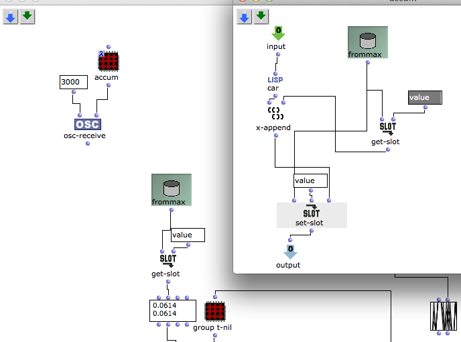Viewport: 461px width, 342px height.
Task: Select the waveform BPF object icon
Action: coord(444,316)
